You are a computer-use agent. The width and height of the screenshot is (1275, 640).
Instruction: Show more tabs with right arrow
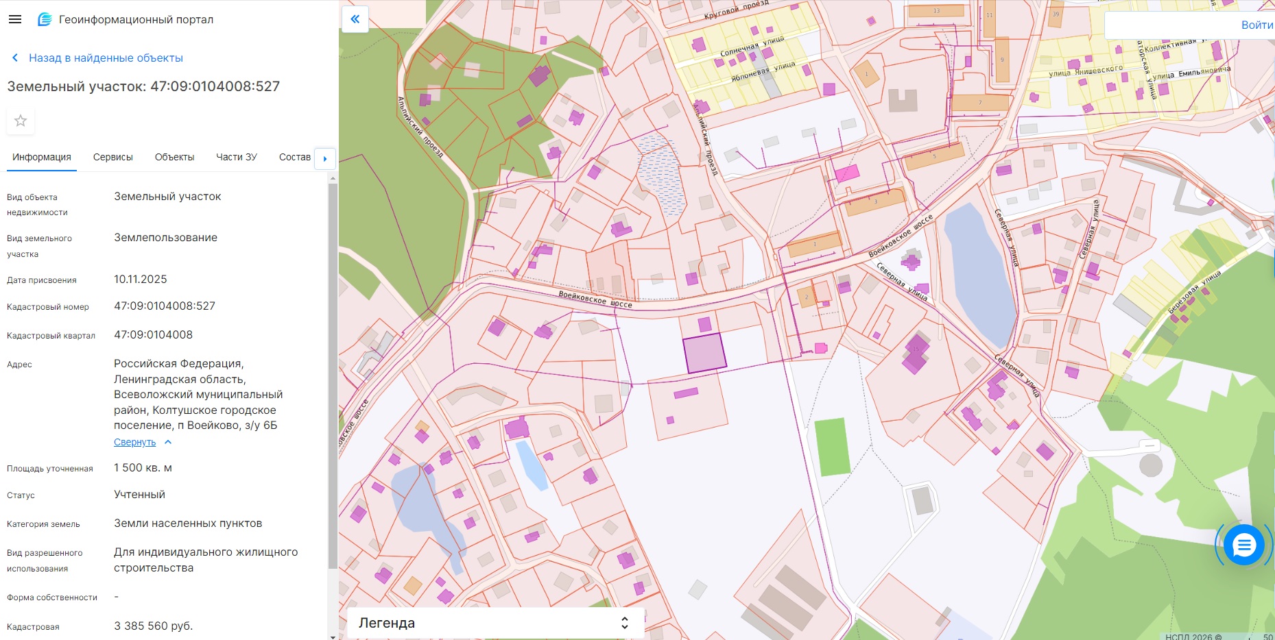[x=325, y=158]
